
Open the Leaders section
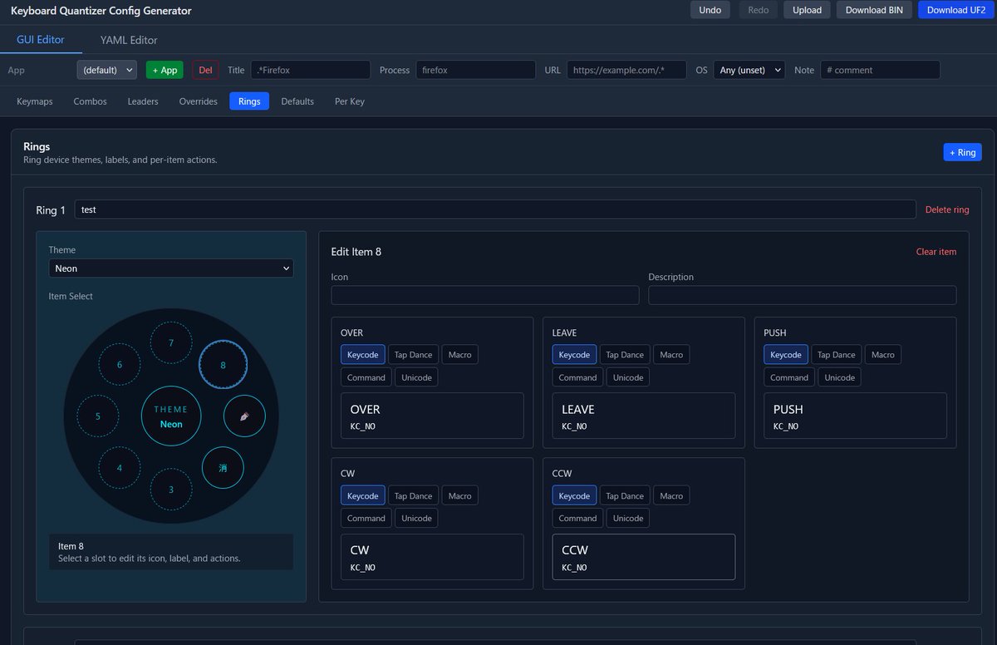pos(143,101)
